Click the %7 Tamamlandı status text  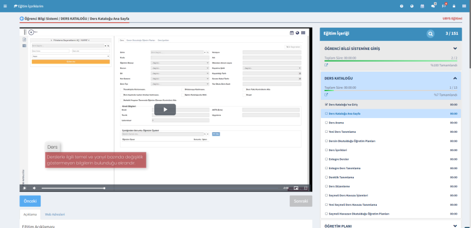pos(446,95)
